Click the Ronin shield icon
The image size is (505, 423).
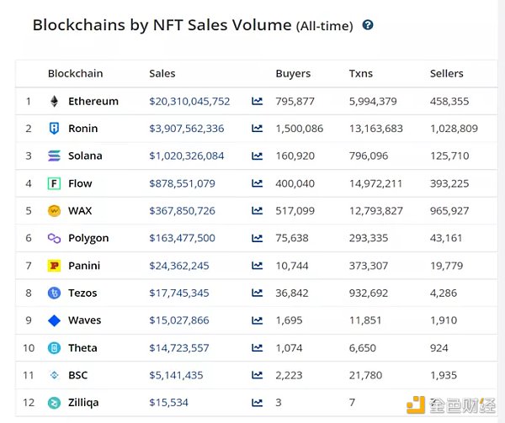(x=55, y=129)
